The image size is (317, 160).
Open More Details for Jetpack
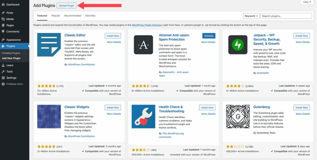pos(303,42)
